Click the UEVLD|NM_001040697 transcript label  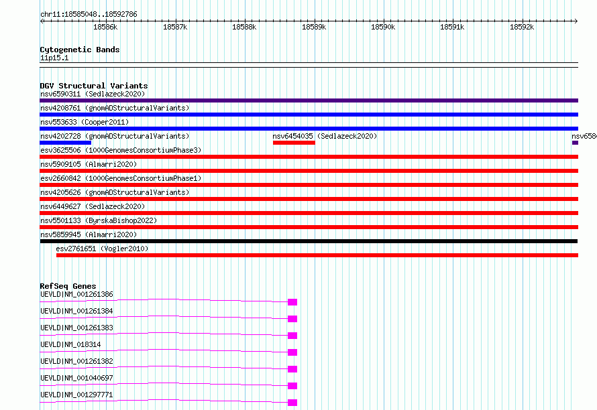pyautogui.click(x=76, y=378)
